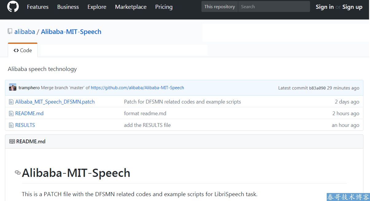This screenshot has width=370, height=201.
Task: Open the Alibaba-MIT-Speech repository title link
Action: [71, 32]
